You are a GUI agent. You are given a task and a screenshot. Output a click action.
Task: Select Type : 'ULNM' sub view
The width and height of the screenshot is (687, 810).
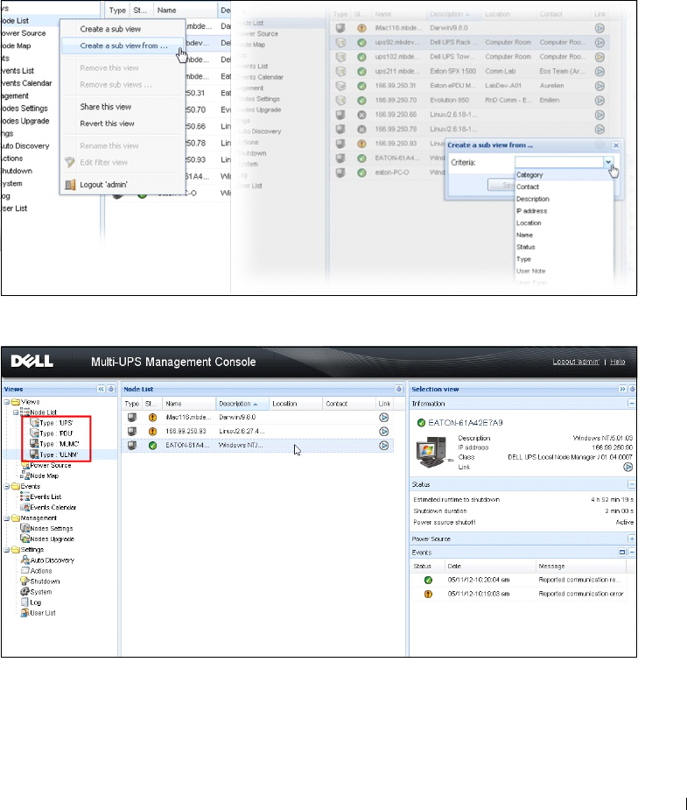pos(59,454)
